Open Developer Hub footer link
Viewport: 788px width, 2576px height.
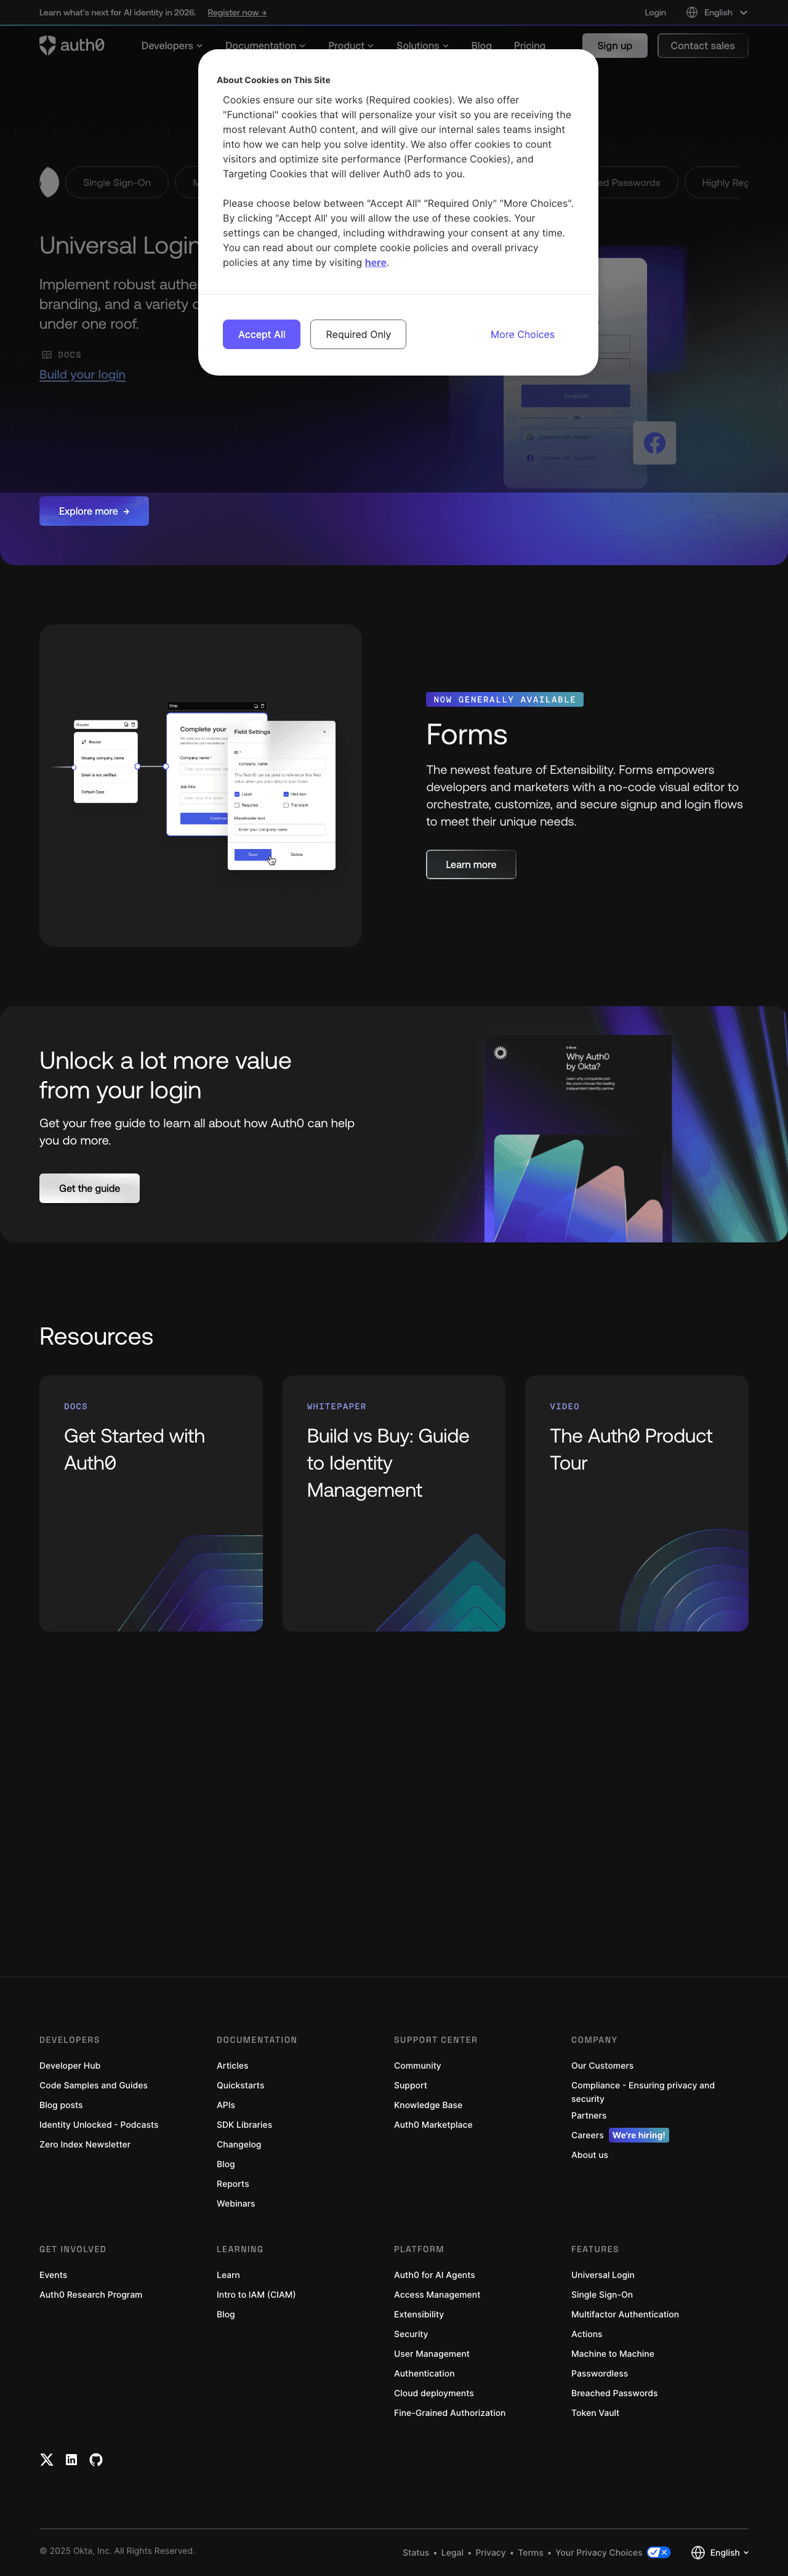pyautogui.click(x=70, y=2066)
